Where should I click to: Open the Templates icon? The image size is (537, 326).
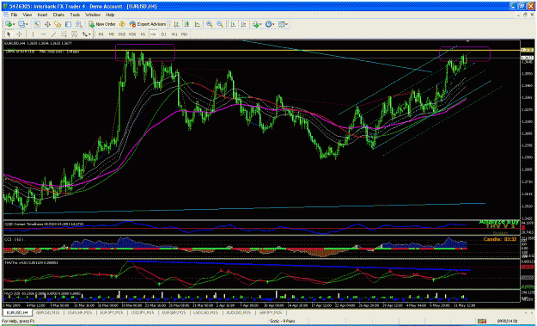pyautogui.click(x=282, y=24)
